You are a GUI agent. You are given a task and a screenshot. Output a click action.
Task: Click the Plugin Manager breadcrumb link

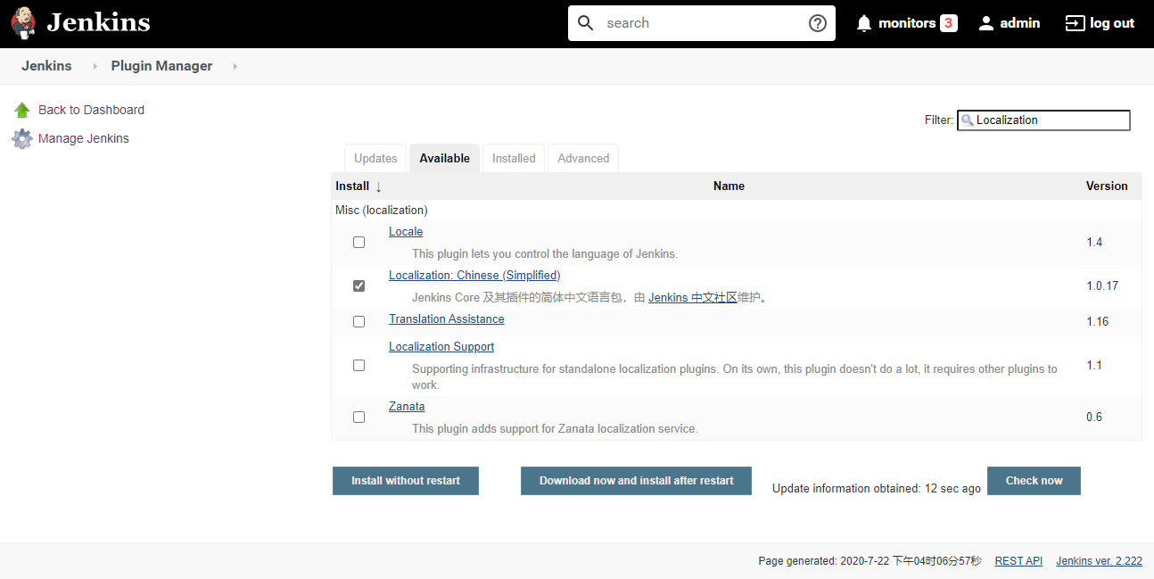pyautogui.click(x=161, y=66)
